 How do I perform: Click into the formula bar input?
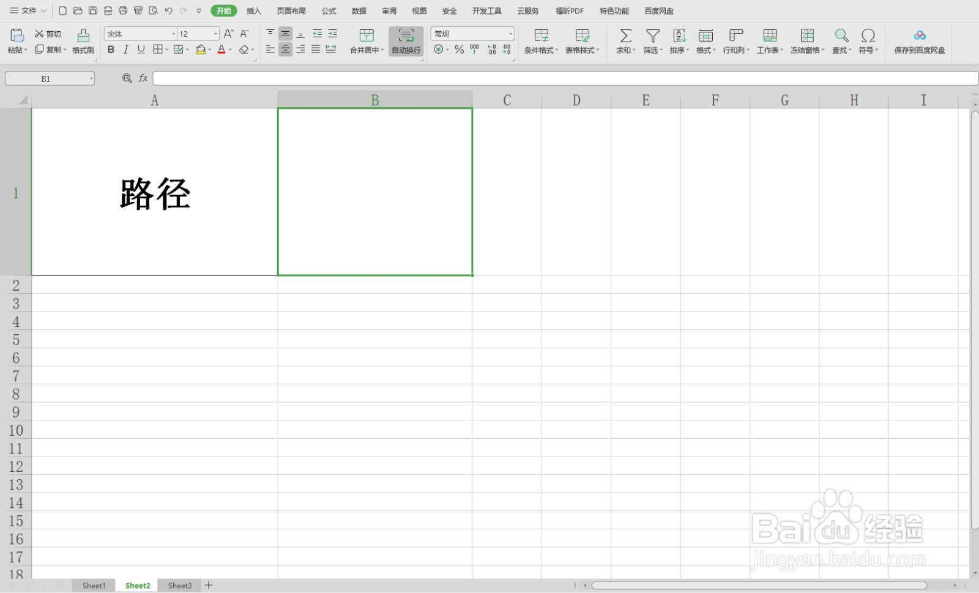[565, 78]
